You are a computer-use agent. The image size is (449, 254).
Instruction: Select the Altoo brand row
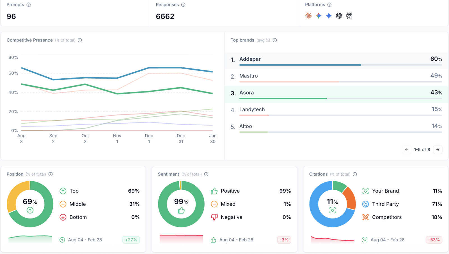336,128
